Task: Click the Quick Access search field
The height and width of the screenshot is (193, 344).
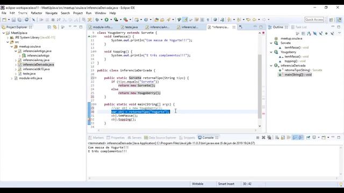Action: pos(314,20)
